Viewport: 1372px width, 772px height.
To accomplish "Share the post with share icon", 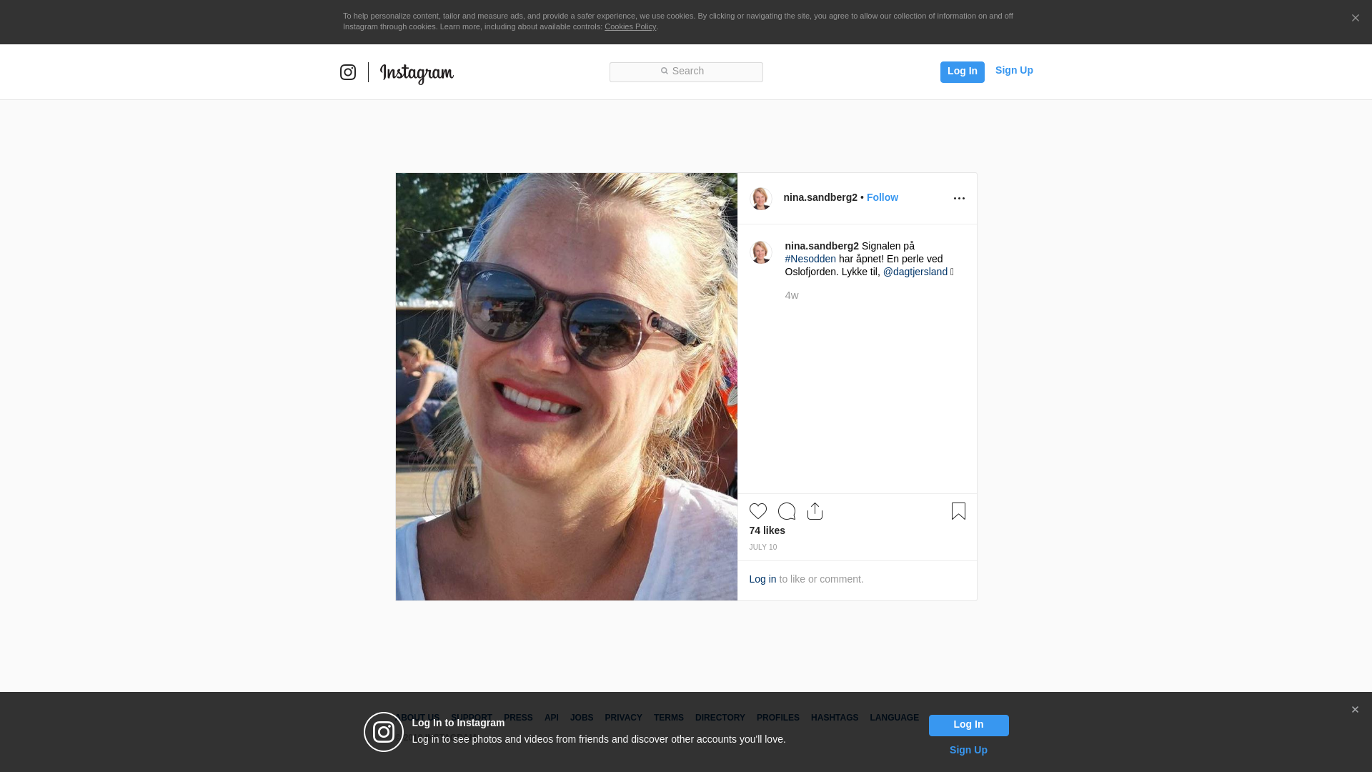I will (815, 511).
